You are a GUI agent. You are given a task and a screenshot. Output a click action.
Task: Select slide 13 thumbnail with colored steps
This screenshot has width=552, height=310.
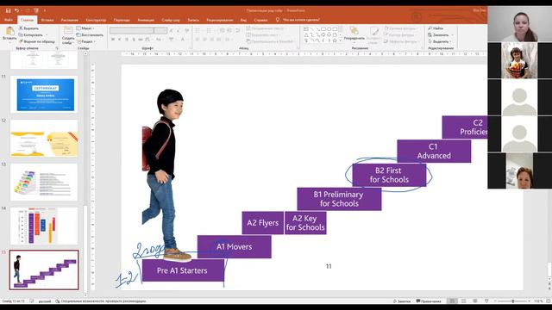click(44, 182)
